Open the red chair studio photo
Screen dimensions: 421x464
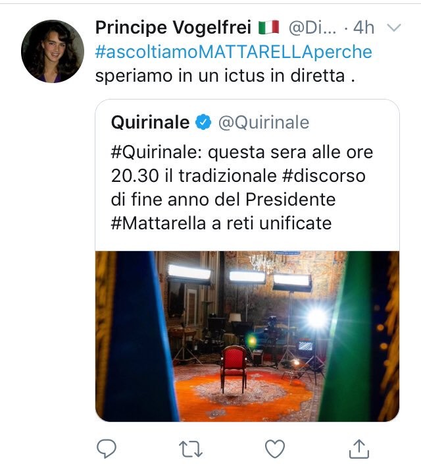247,336
